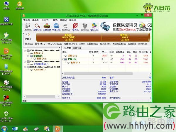Viewport: 176px width, 132px height.
Task: Open login password clear (Alt+C) icon
Action: (6, 101)
